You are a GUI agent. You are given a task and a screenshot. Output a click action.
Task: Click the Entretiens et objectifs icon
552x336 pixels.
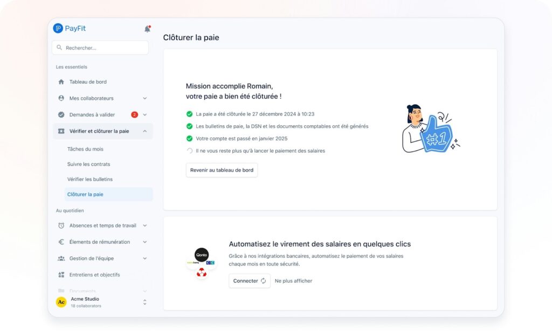tap(61, 275)
